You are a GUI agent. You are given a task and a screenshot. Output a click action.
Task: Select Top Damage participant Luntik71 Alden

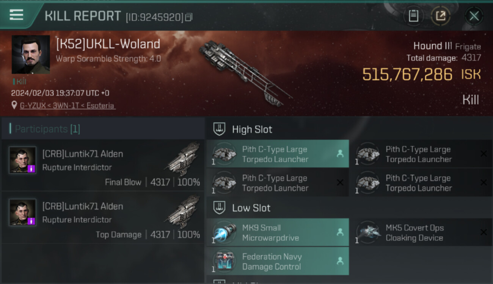click(x=102, y=217)
